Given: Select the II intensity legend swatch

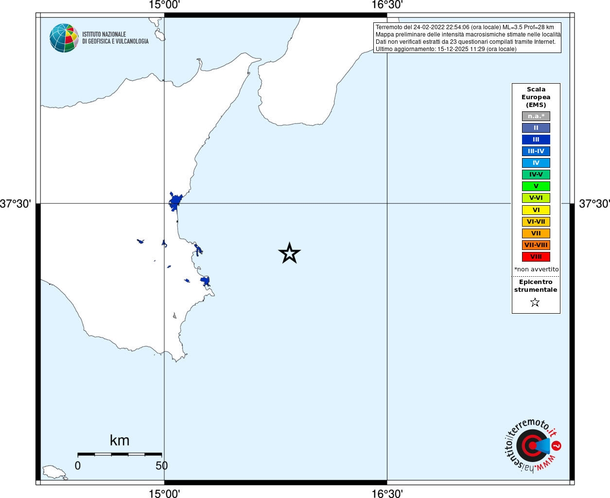Looking at the screenshot, I should click(536, 128).
